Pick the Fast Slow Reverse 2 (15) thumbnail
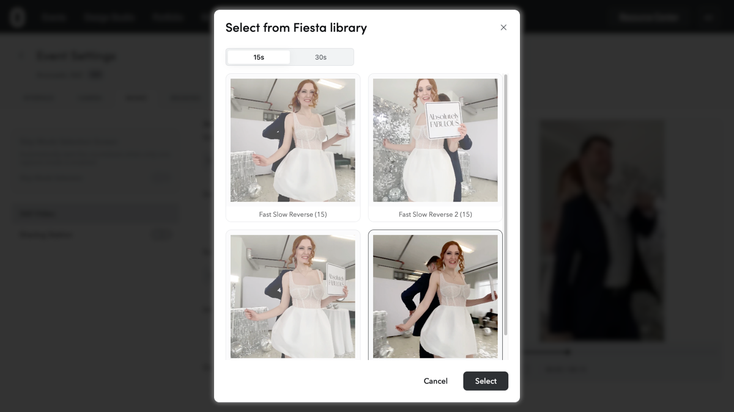734x412 pixels. click(x=435, y=140)
